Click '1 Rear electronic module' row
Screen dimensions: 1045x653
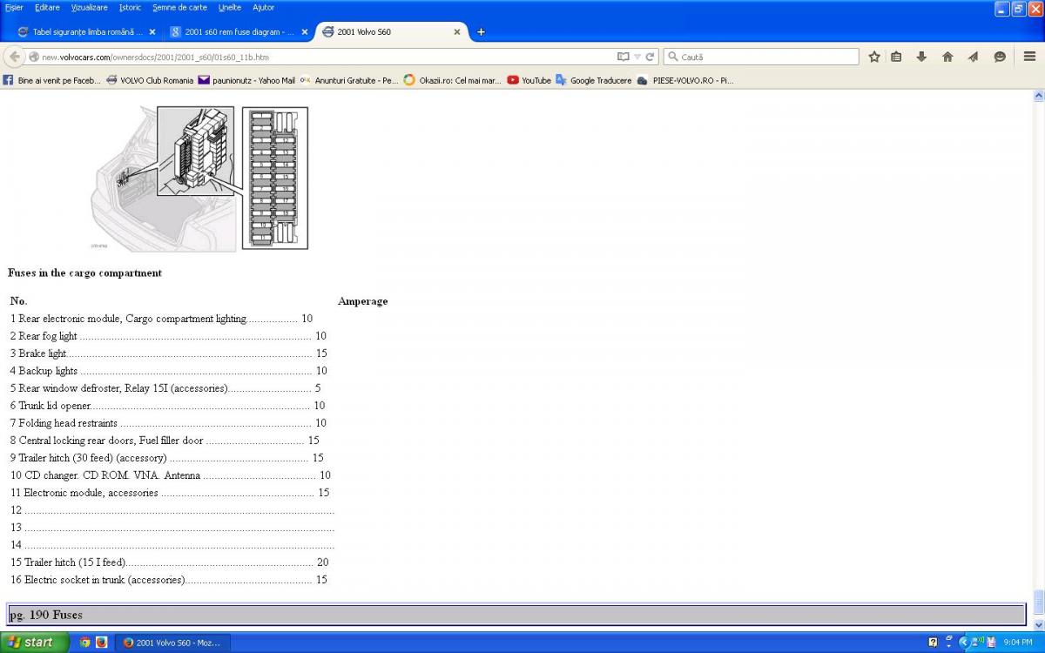tap(161, 319)
